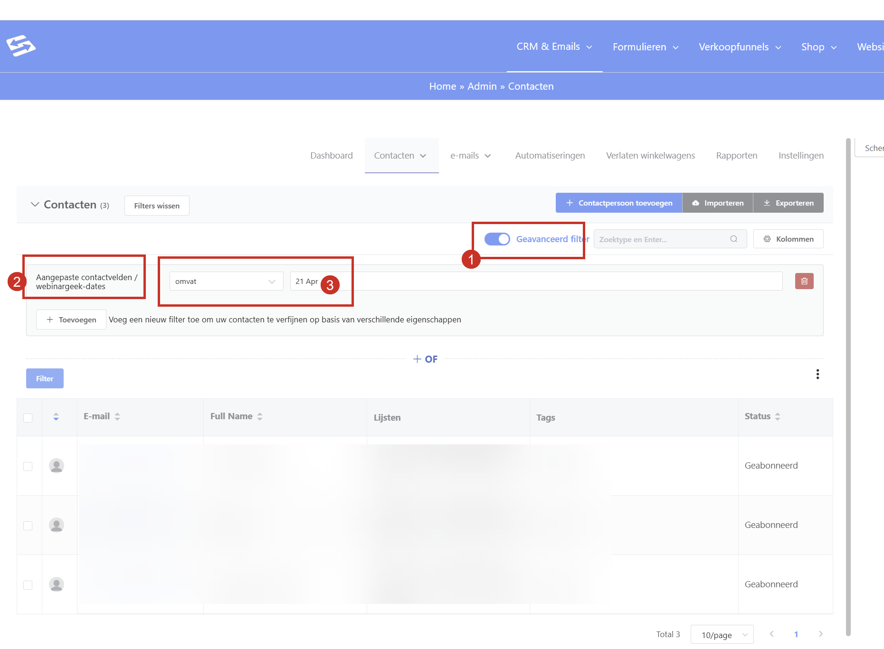
Task: Open the Formulieren menu
Action: [x=646, y=47]
